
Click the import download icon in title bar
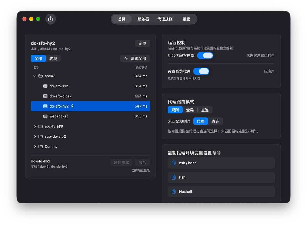tap(50, 19)
